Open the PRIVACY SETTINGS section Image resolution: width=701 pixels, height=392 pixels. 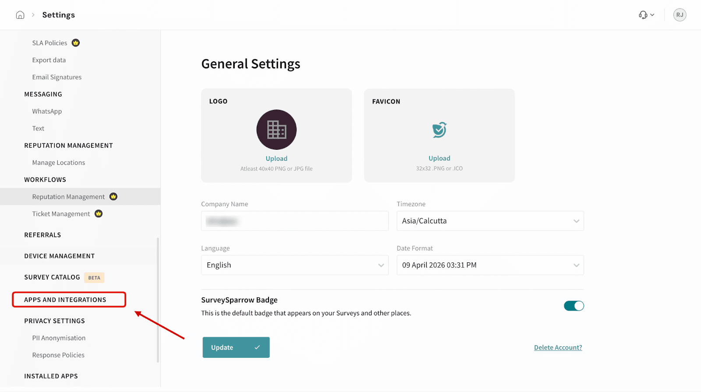point(54,321)
